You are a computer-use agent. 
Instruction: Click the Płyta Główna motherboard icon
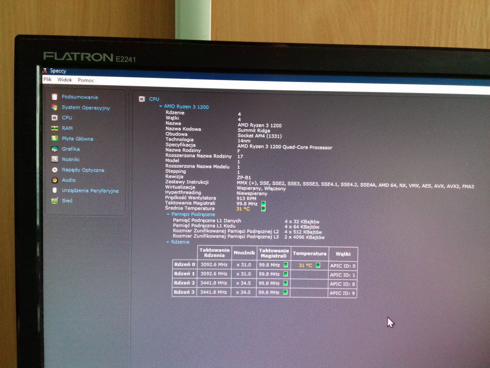[x=55, y=138]
